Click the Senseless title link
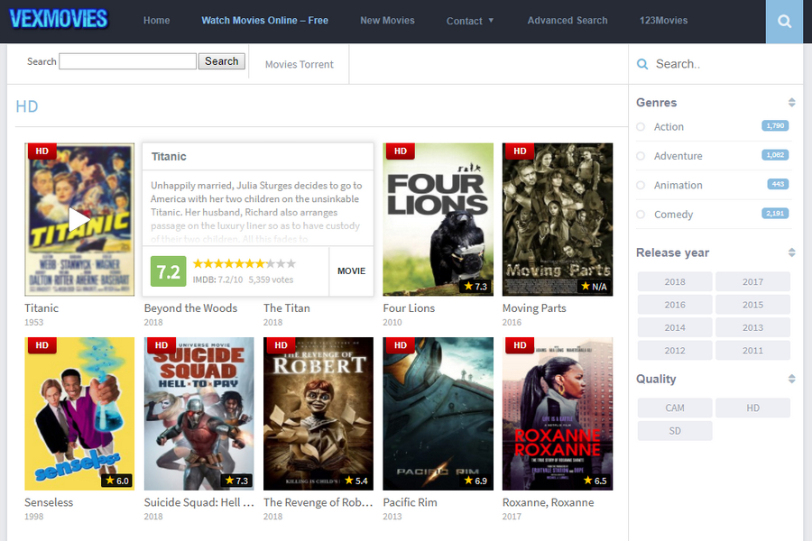The image size is (812, 541). (x=49, y=502)
